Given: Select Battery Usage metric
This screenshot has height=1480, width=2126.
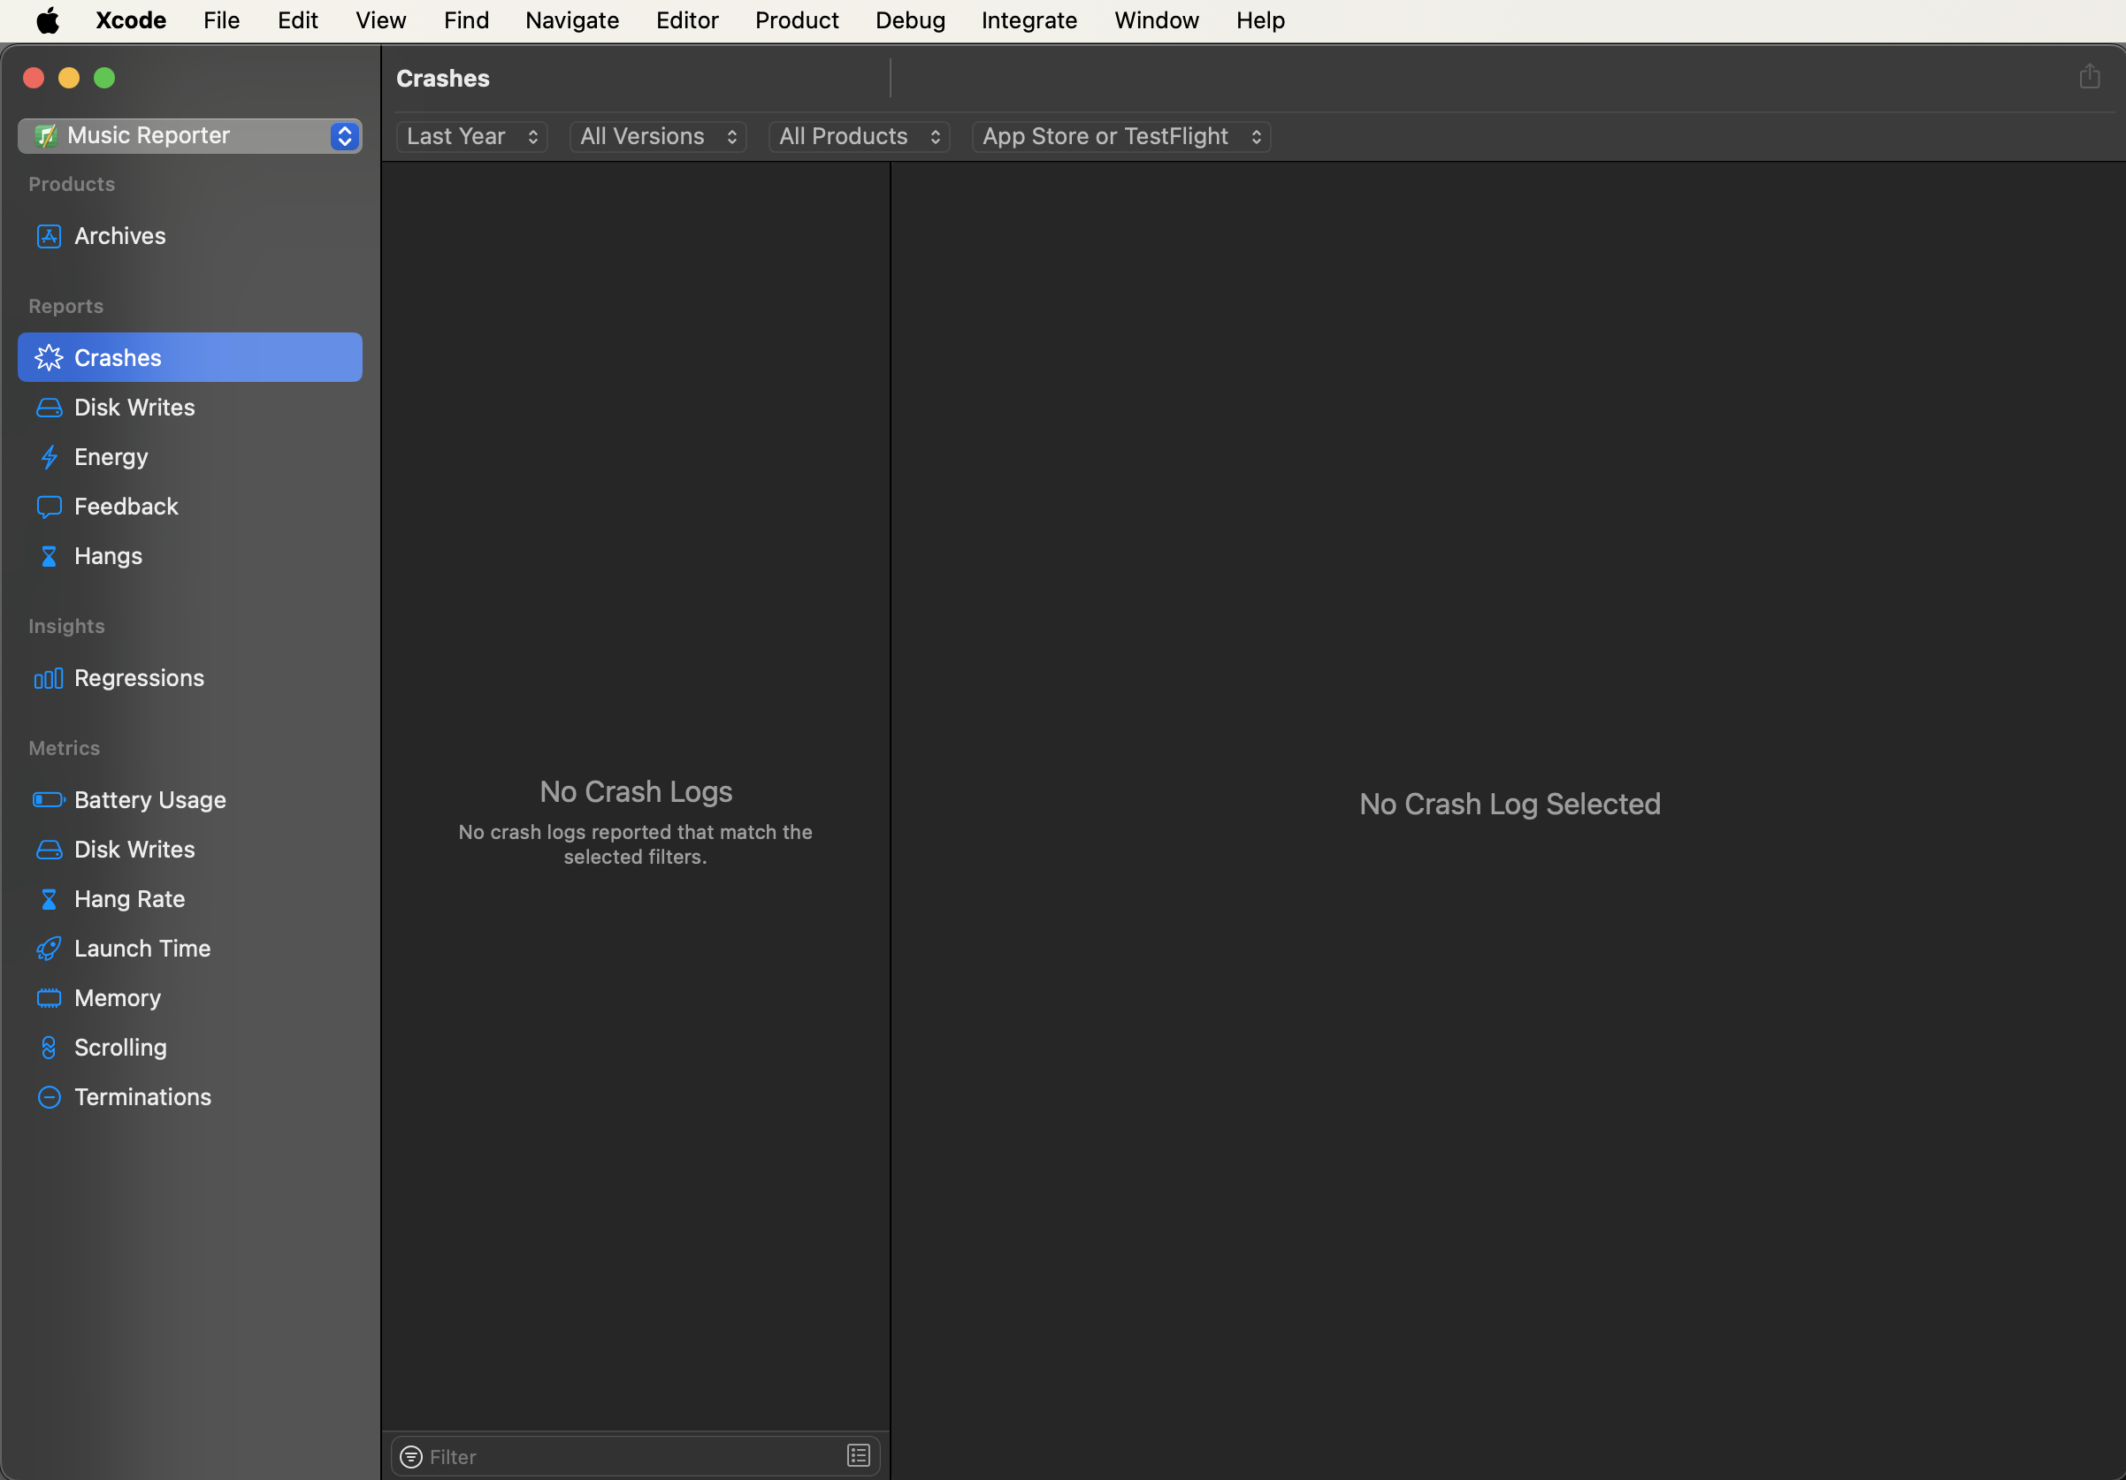Looking at the screenshot, I should (190, 800).
